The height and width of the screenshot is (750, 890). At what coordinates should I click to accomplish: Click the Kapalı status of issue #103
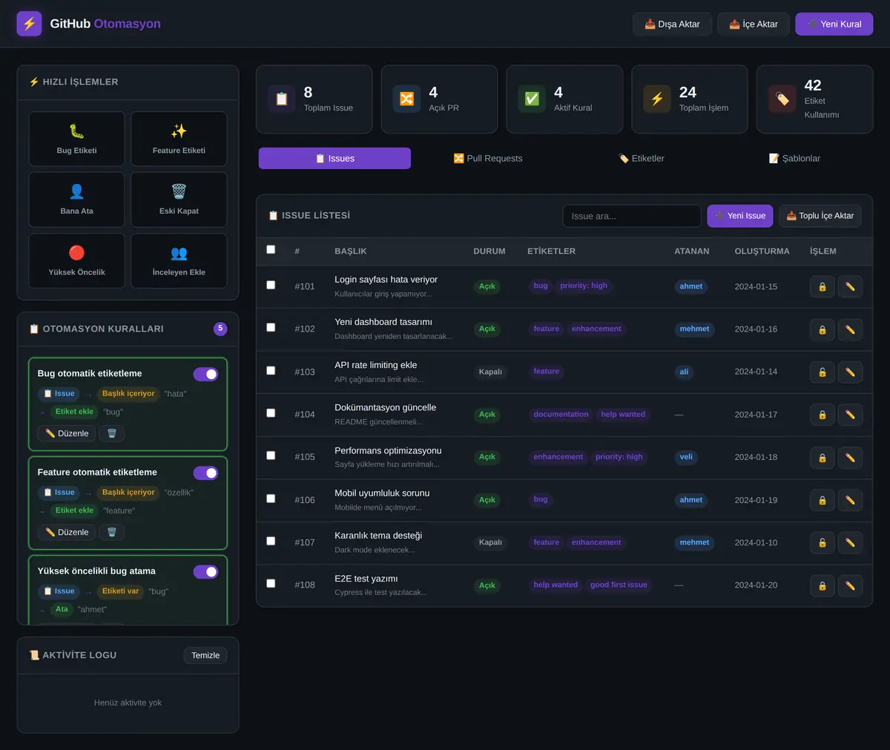point(490,372)
